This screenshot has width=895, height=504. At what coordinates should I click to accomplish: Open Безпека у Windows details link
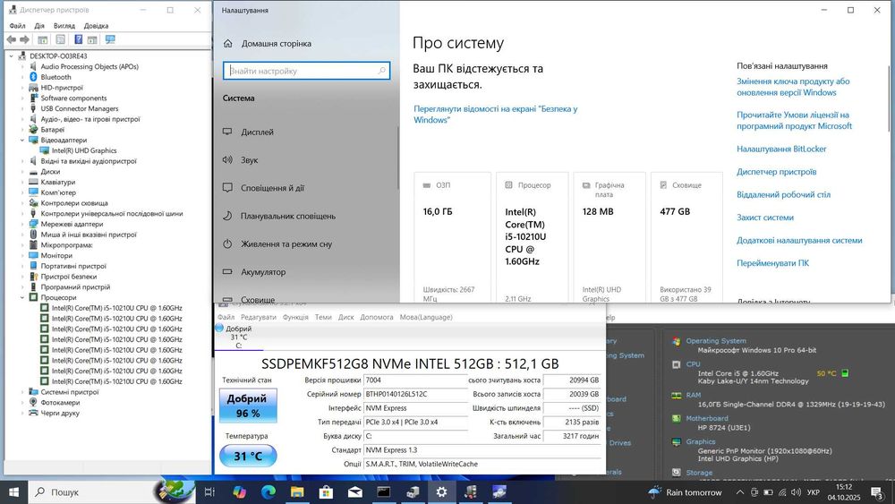tap(496, 115)
